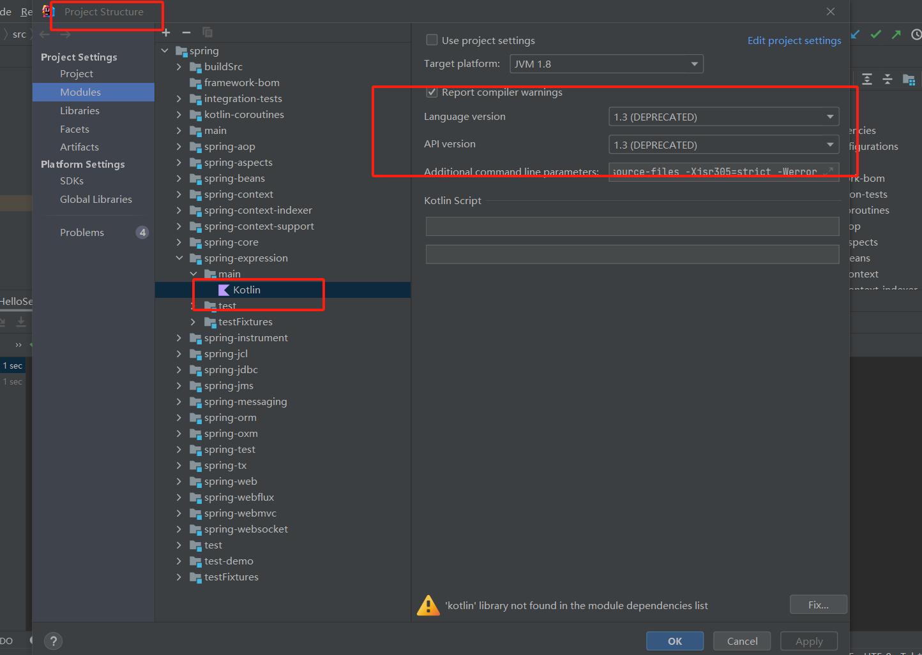
Task: Go forward using the right arrow
Action: (x=65, y=34)
